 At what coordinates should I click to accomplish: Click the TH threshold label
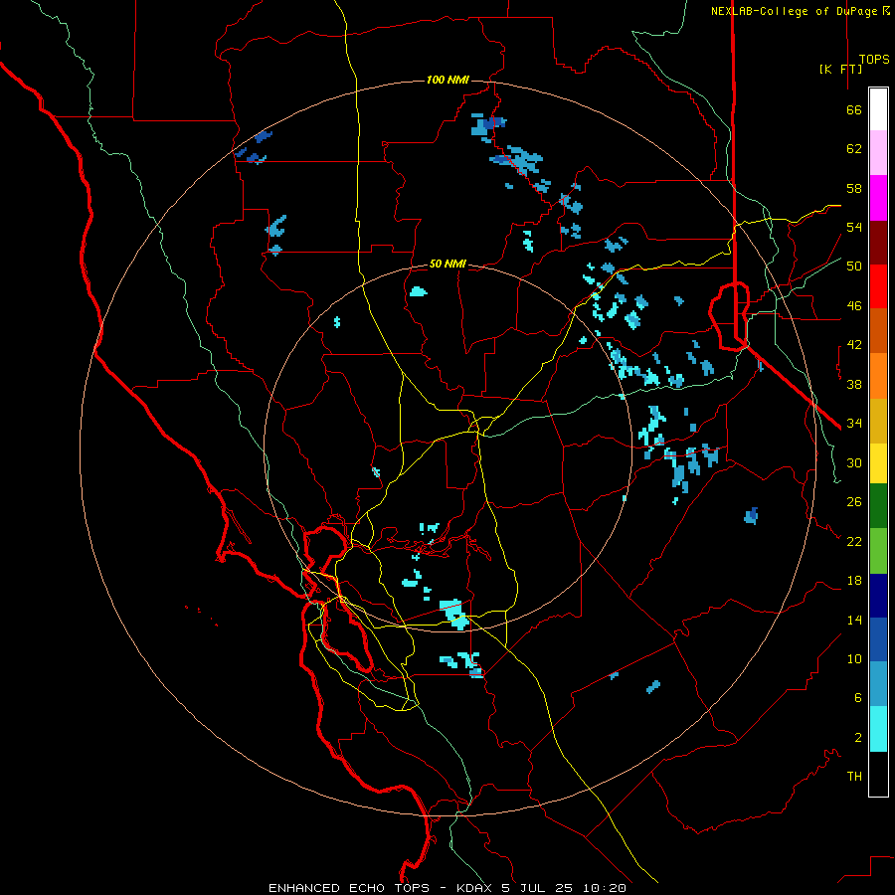[x=854, y=777]
